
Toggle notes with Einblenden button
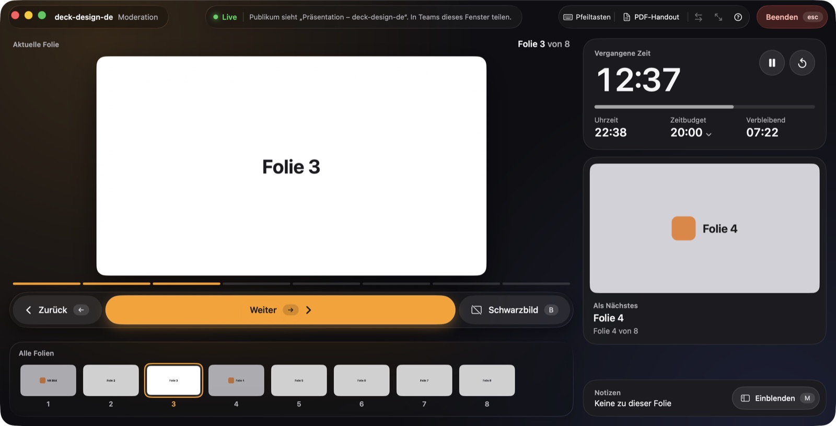(x=775, y=398)
